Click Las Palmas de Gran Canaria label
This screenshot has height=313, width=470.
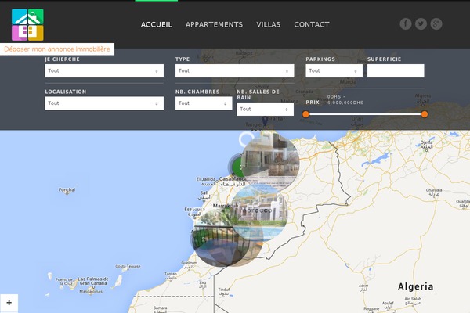(x=93, y=281)
